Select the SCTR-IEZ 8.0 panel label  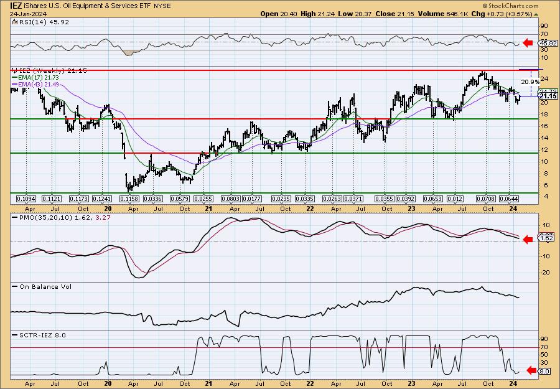pos(39,335)
